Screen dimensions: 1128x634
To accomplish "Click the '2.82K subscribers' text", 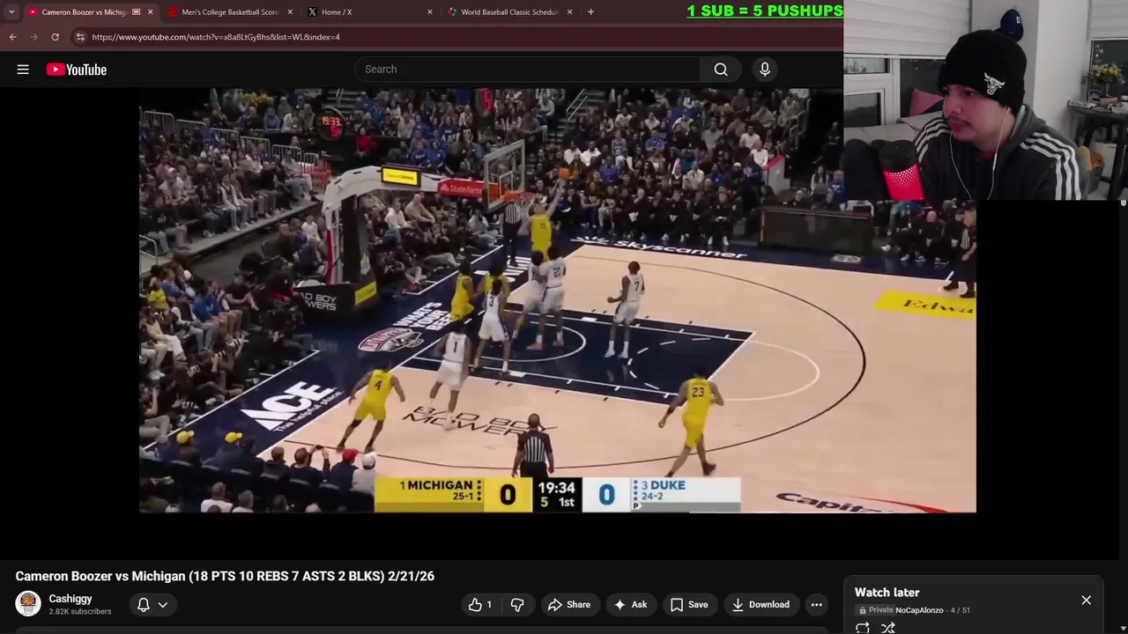I will tap(79, 612).
